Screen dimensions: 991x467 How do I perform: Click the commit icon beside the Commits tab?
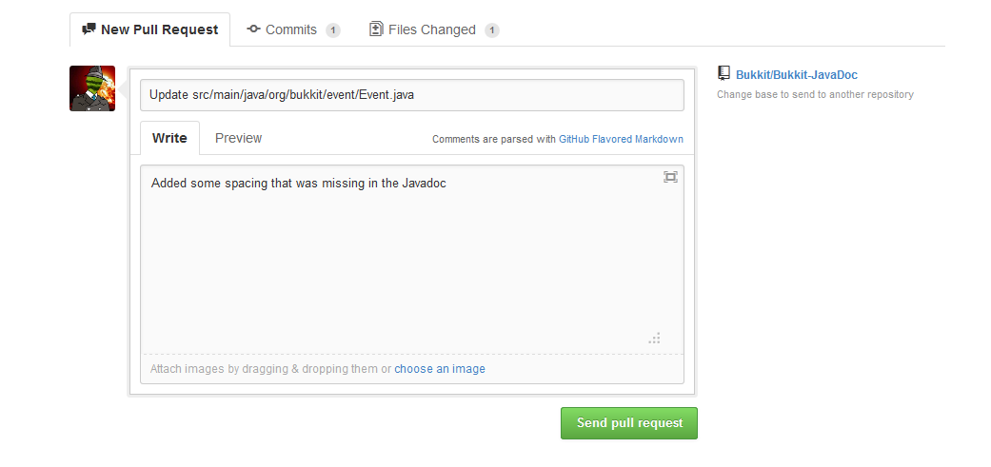253,29
